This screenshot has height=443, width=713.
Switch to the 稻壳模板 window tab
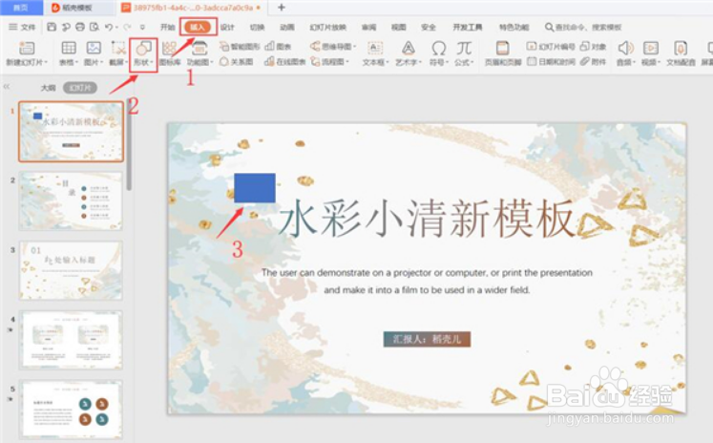tap(78, 8)
